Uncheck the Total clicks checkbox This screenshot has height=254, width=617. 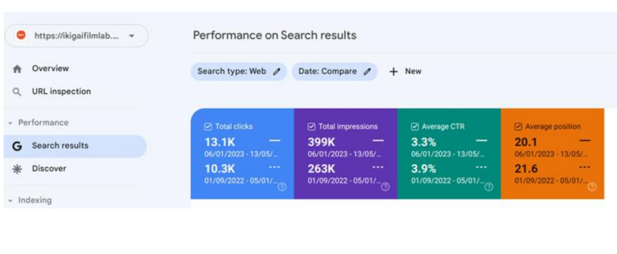pyautogui.click(x=208, y=127)
